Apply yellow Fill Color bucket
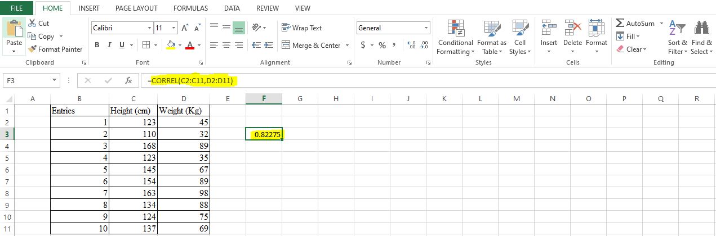Screen dimensions: 716x236 [171, 45]
